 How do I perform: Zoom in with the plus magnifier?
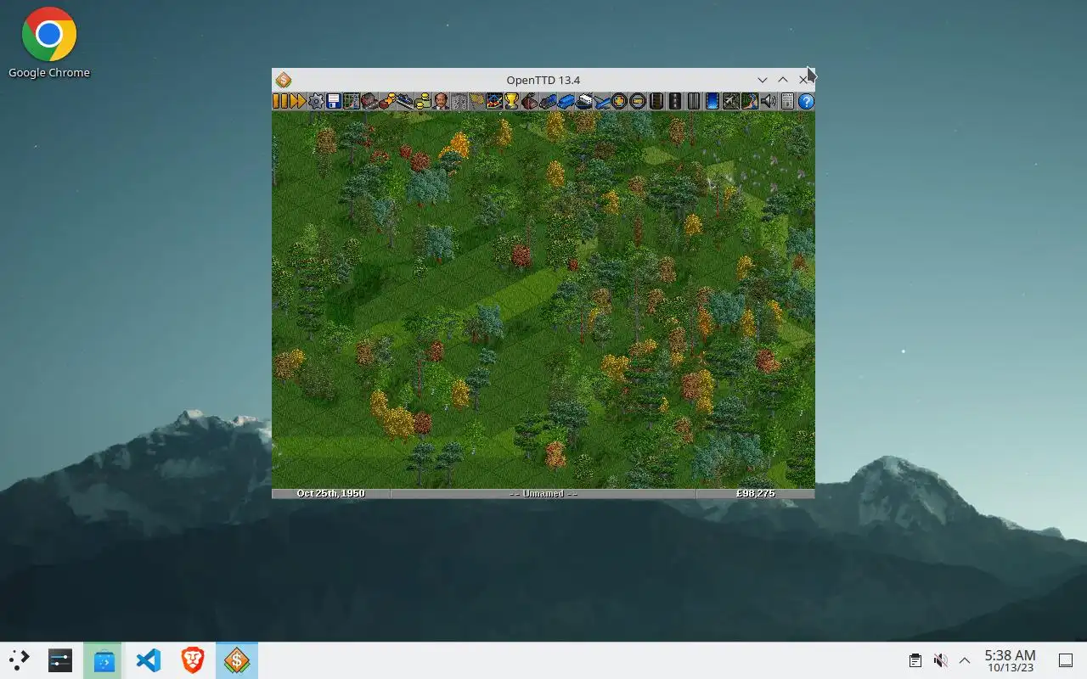619,102
